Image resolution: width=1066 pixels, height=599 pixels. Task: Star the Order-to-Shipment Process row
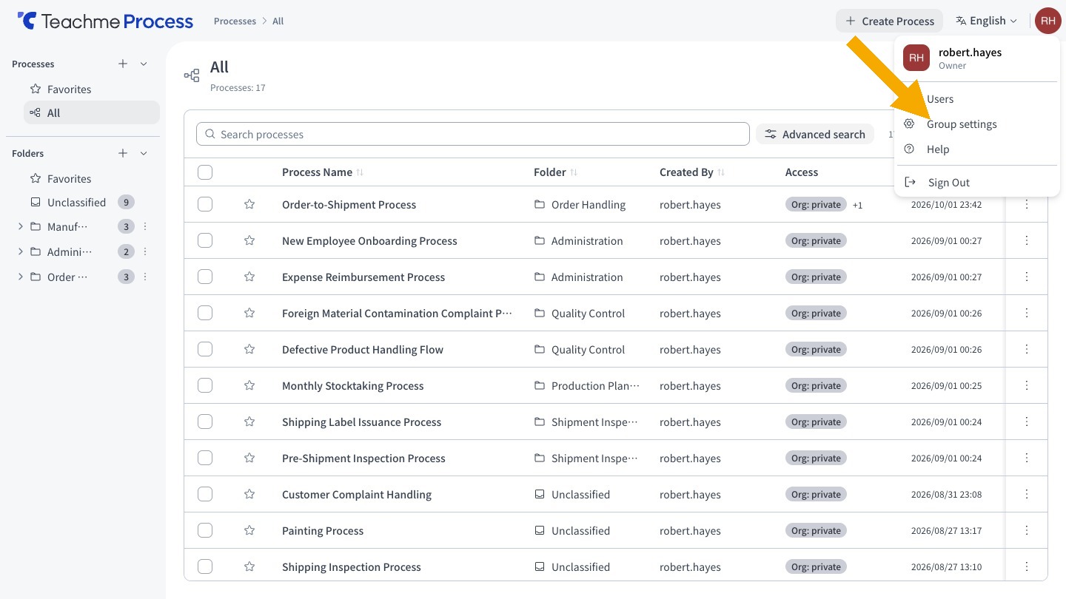pyautogui.click(x=249, y=204)
